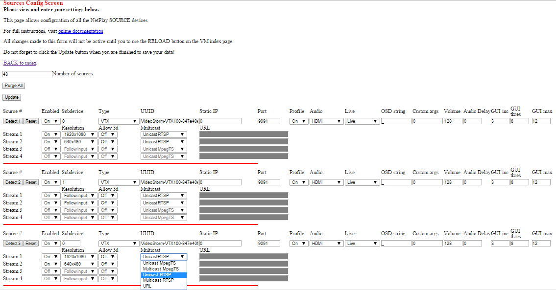Follow the BACK to index link
Screen dimensions: 556x290
[x=20, y=63]
